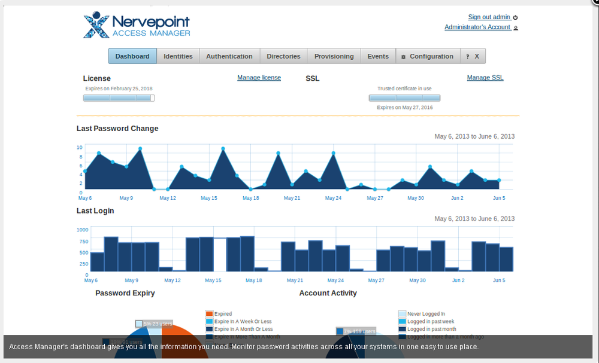Click the Never Logged In legend swatch
The height and width of the screenshot is (363, 599).
point(403,314)
